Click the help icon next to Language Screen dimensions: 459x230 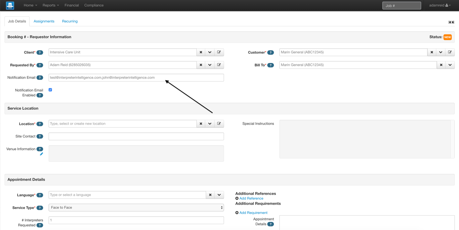[39, 195]
